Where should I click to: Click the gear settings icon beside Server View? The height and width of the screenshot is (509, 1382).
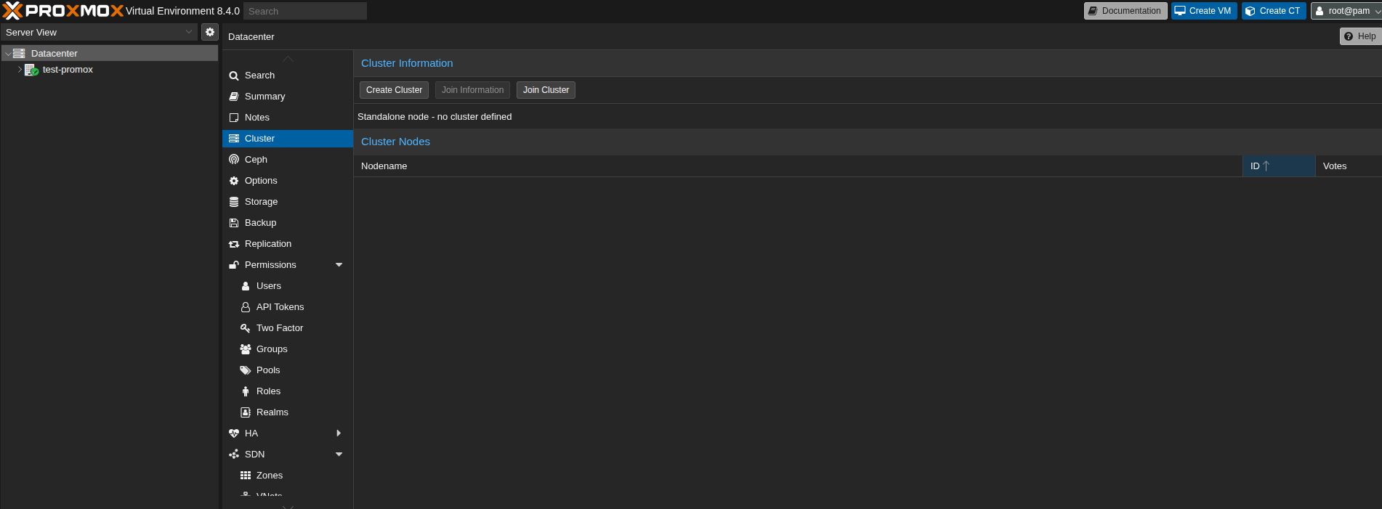point(210,32)
